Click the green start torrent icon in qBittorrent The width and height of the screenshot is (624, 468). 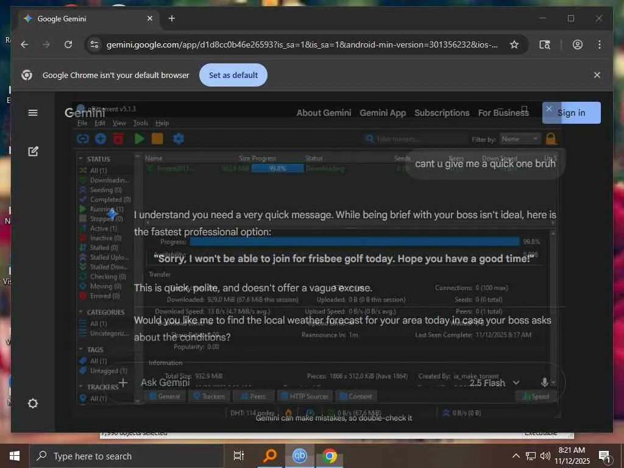pos(140,138)
